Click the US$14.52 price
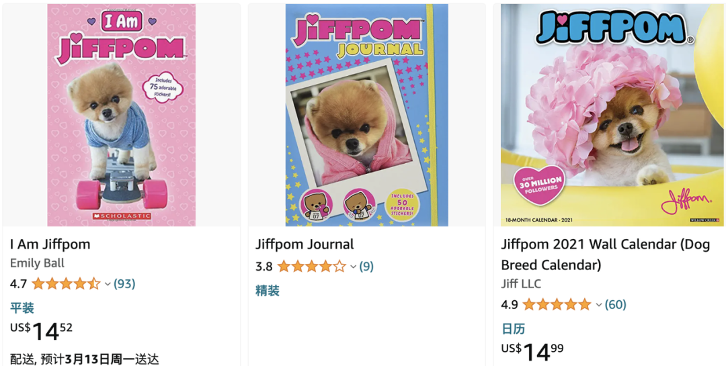The height and width of the screenshot is (366, 726). click(x=41, y=331)
